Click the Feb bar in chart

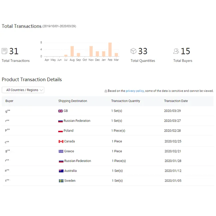click(x=110, y=50)
